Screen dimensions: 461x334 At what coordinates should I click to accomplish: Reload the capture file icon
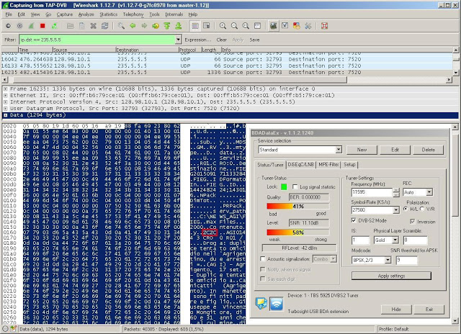[104, 26]
